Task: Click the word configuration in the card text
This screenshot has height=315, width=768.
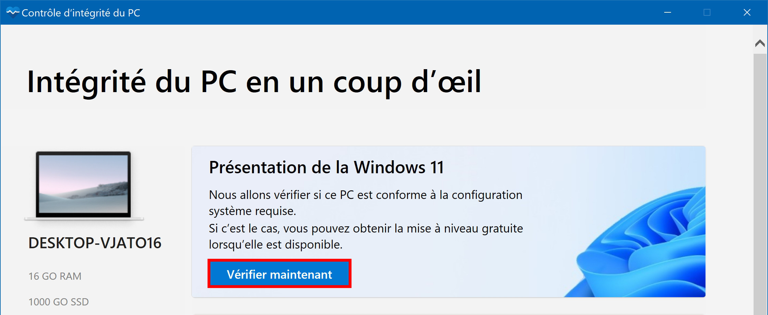Action: (487, 195)
